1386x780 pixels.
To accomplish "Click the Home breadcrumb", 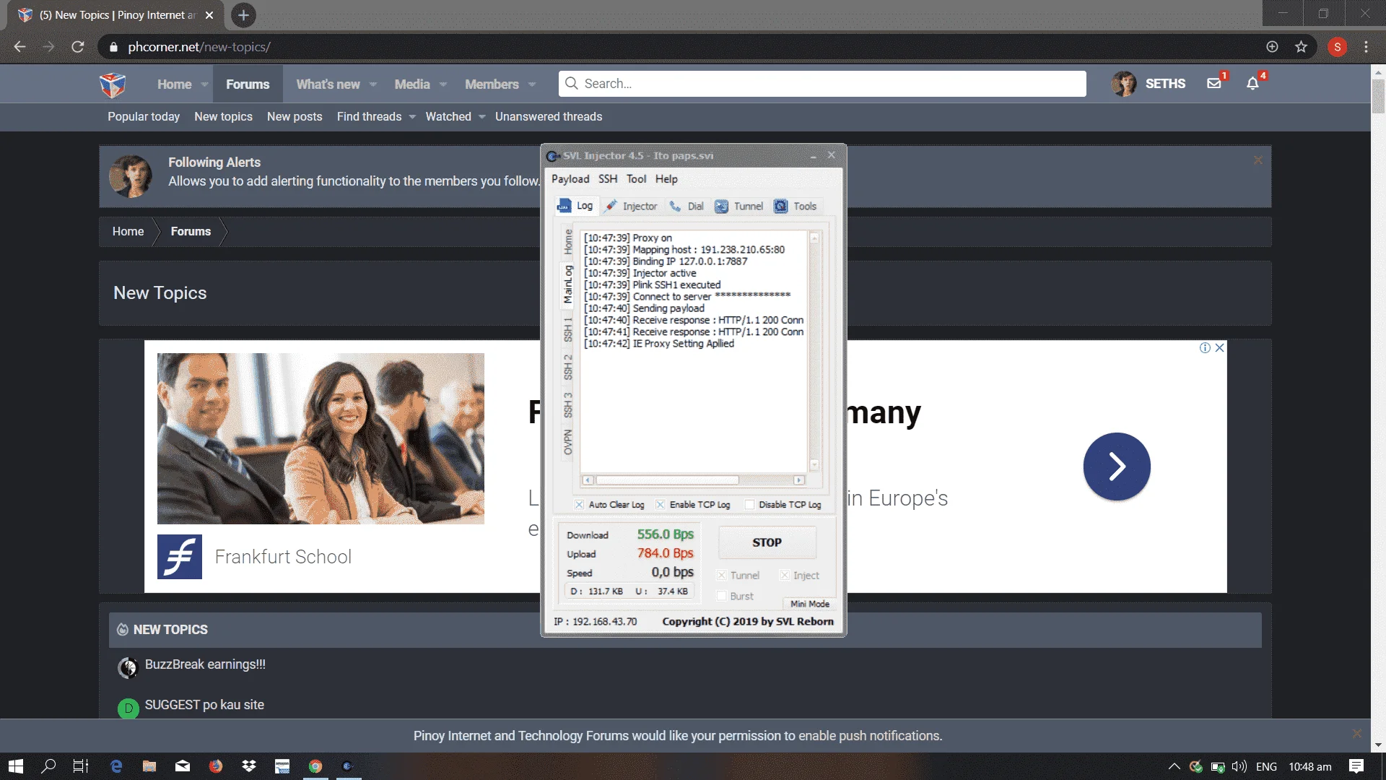I will (x=128, y=232).
